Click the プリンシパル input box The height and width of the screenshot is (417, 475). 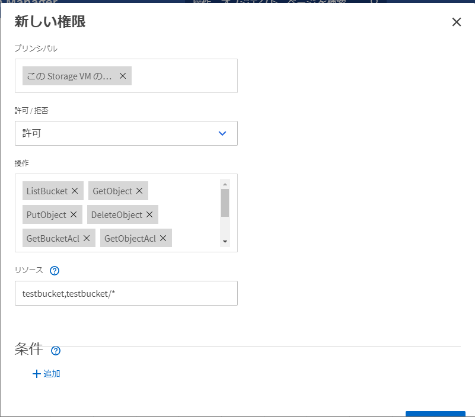tap(126, 76)
